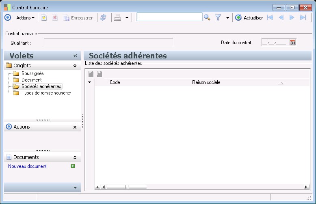Click the Nouveau document link
Image resolution: width=316 pixels, height=204 pixels.
click(x=27, y=166)
